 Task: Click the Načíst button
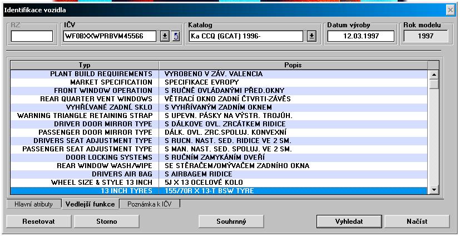pos(417,221)
